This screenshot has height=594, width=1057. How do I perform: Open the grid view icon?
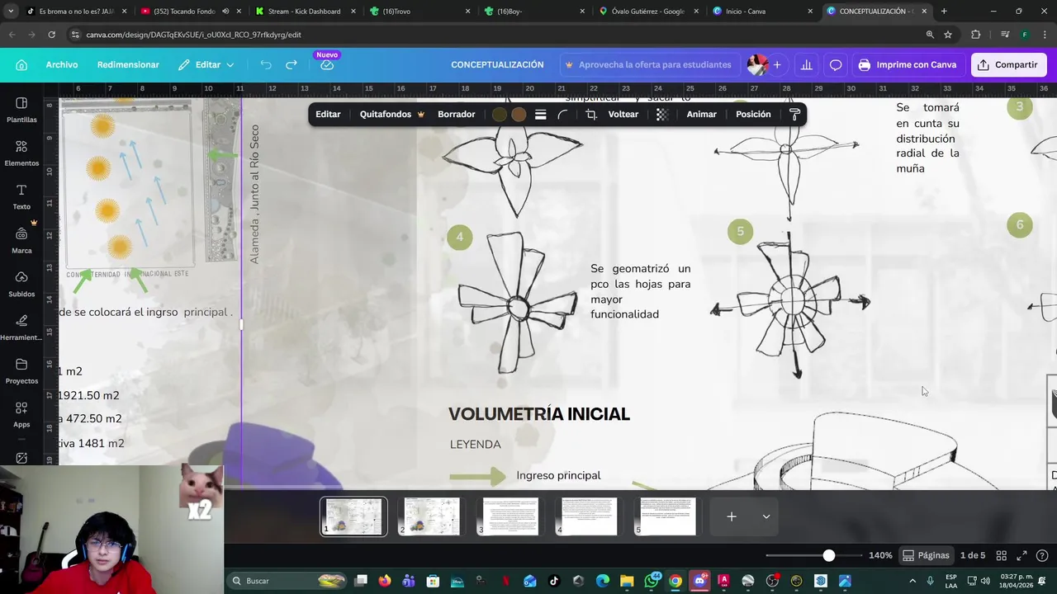[x=1001, y=555]
